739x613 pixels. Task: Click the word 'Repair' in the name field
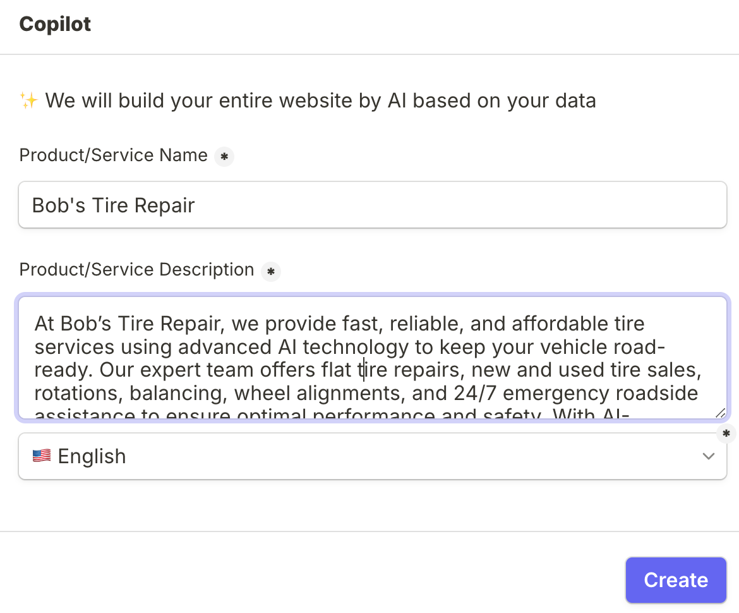[164, 205]
